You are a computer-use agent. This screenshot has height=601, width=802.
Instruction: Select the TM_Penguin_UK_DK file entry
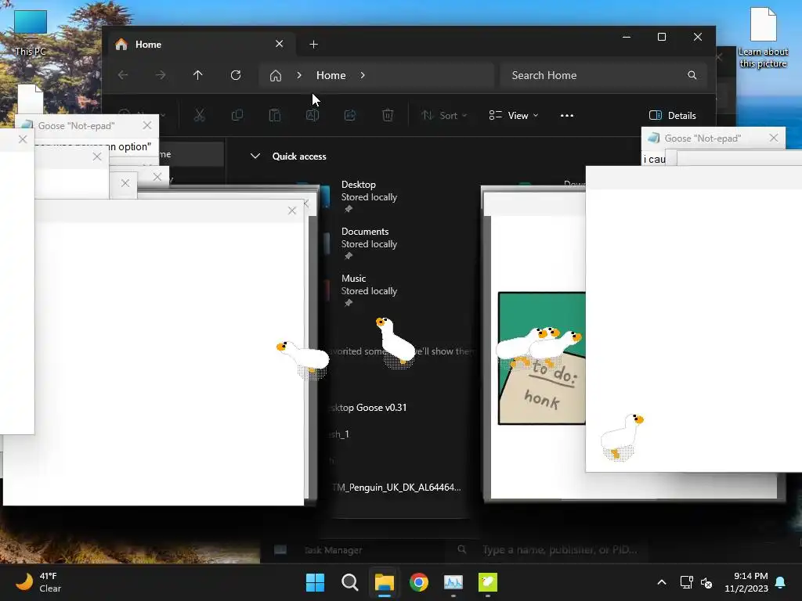tap(396, 487)
